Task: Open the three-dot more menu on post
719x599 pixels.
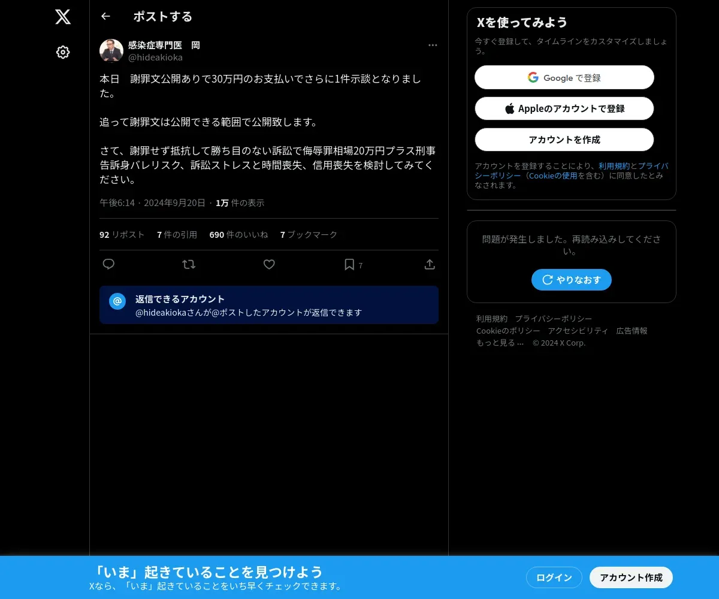Action: tap(433, 45)
